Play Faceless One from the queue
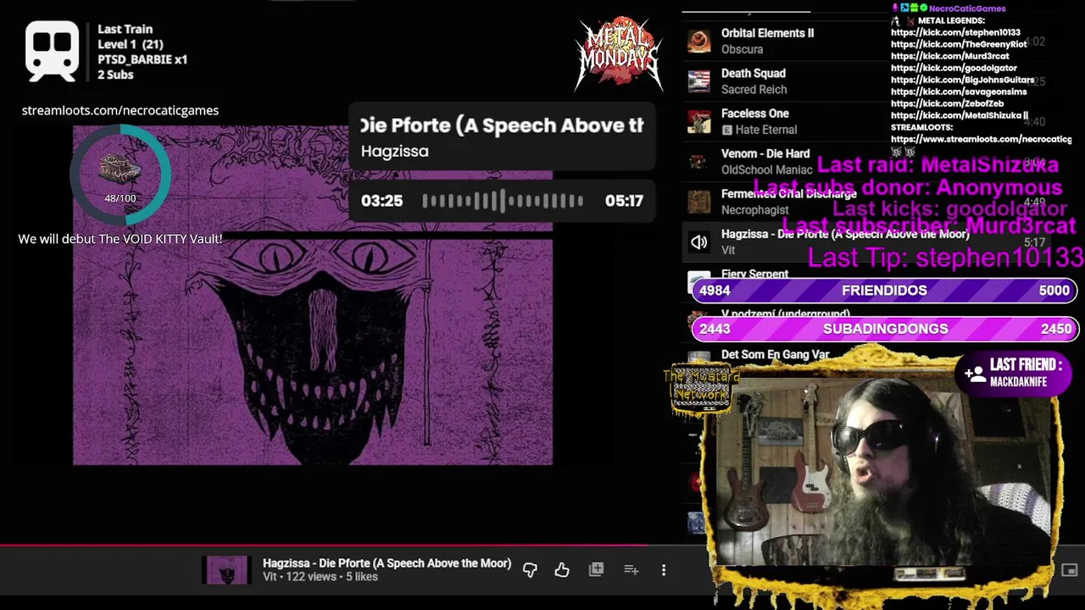Image resolution: width=1085 pixels, height=610 pixels. coord(754,114)
